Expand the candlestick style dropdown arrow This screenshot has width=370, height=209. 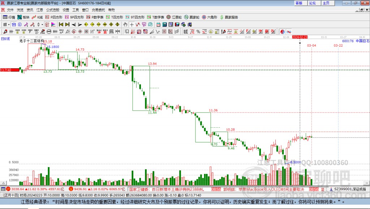(x=42, y=25)
